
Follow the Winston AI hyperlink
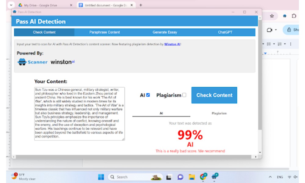172,44
